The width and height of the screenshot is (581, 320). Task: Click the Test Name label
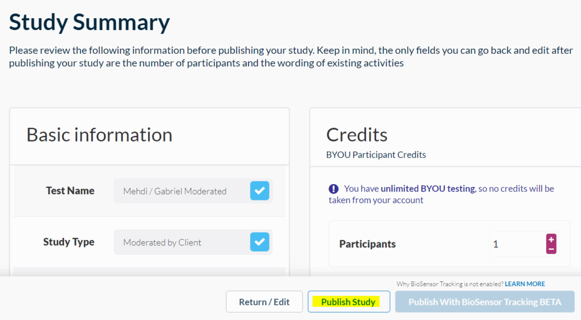click(x=70, y=191)
